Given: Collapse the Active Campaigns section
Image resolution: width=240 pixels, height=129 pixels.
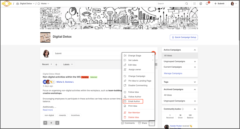Looking at the screenshot, I should [195, 50].
